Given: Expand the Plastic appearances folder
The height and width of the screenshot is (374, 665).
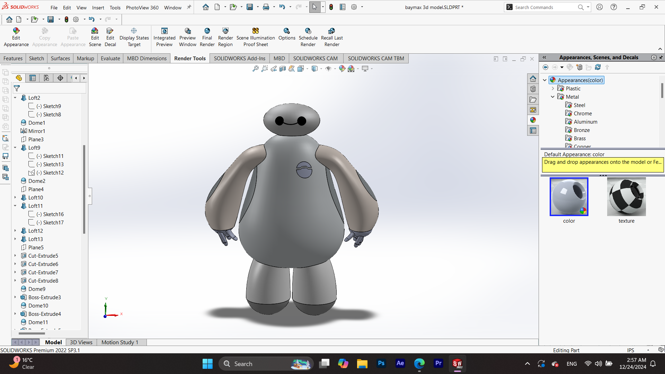Looking at the screenshot, I should click(553, 88).
